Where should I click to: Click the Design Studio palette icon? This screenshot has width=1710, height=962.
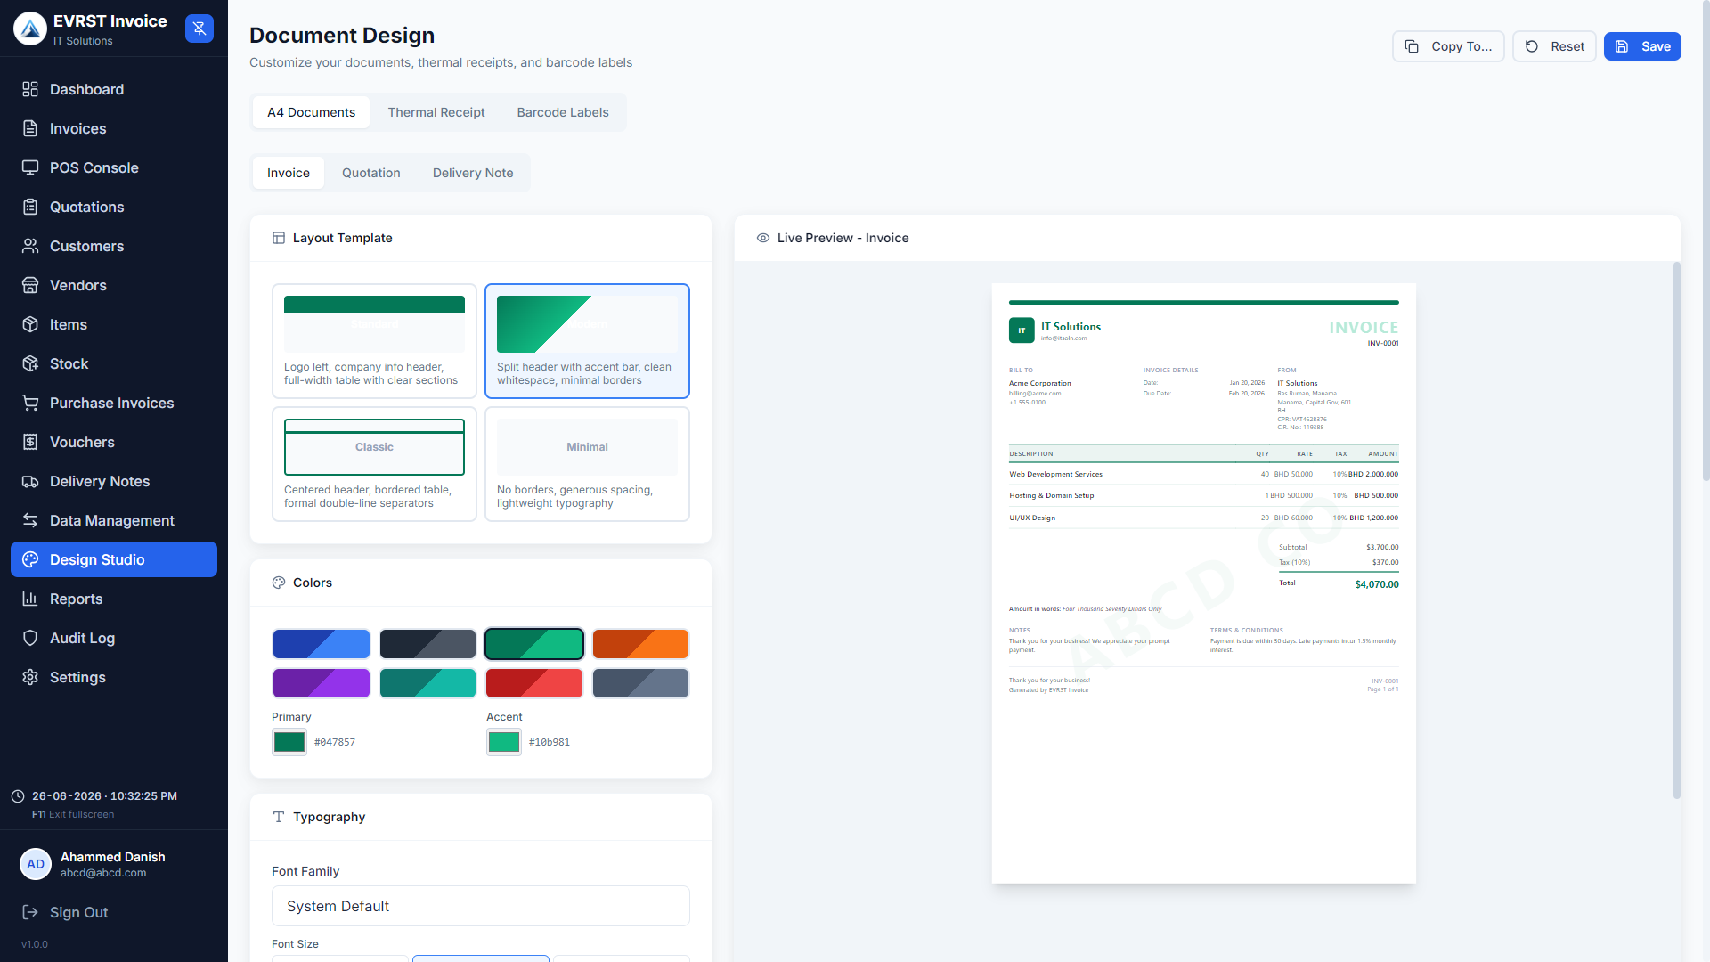click(x=30, y=559)
